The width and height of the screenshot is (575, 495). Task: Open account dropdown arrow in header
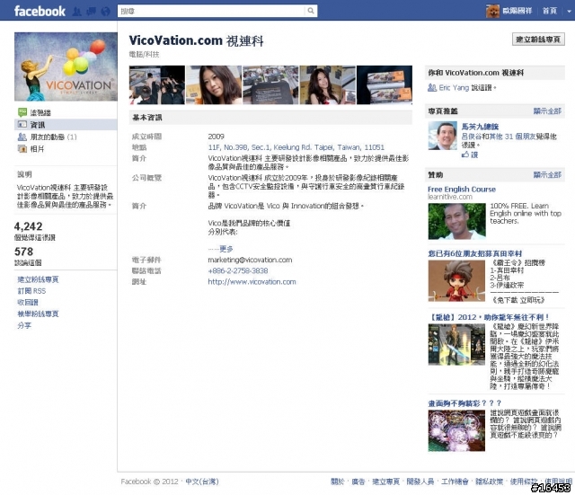click(x=569, y=11)
